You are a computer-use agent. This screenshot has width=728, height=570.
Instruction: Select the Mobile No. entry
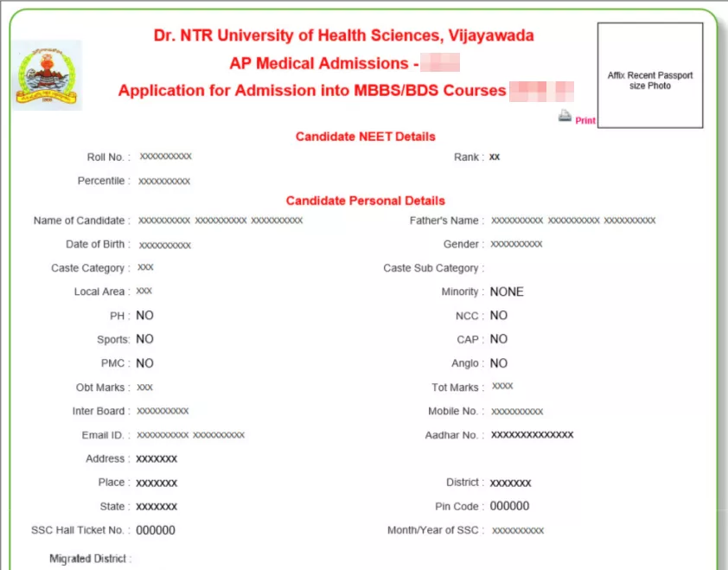click(517, 411)
